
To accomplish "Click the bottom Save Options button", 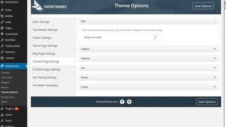I will [207, 102].
